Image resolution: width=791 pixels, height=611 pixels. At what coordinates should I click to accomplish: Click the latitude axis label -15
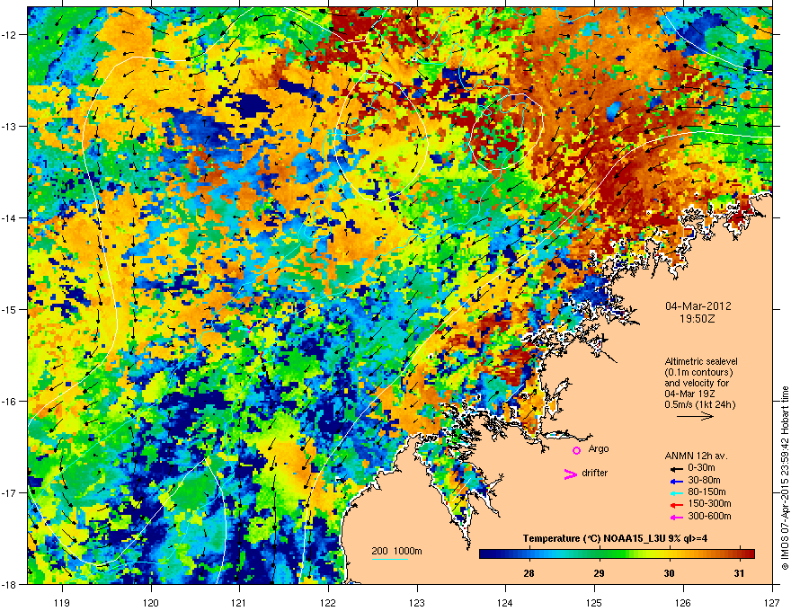click(x=10, y=309)
